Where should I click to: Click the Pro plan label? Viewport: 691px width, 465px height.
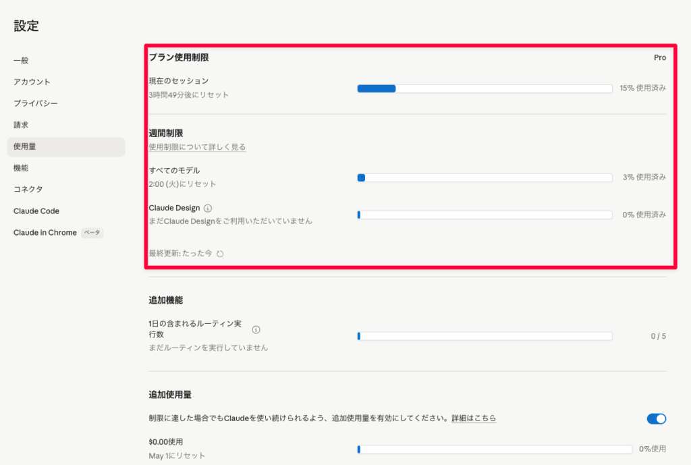click(660, 57)
